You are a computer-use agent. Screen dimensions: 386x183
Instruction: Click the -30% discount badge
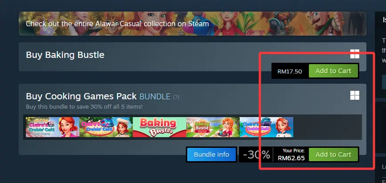pyautogui.click(x=256, y=155)
